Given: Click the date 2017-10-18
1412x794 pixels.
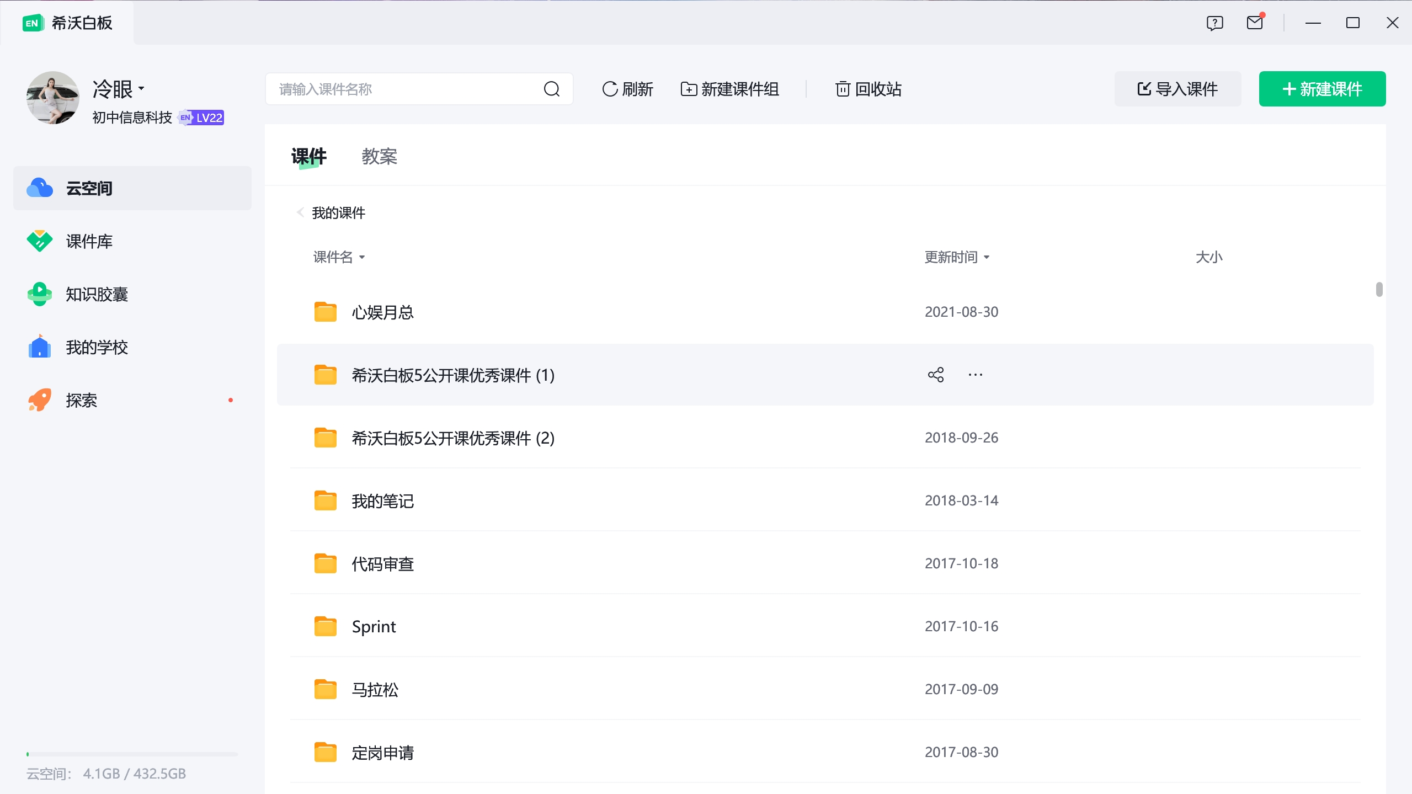Looking at the screenshot, I should (962, 563).
